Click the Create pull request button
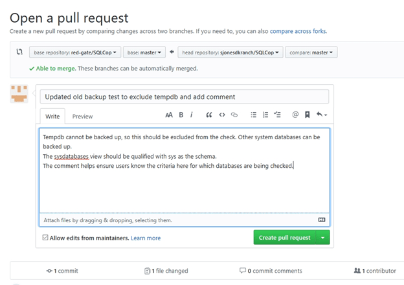Screen dimensions: 404x285 (284, 238)
